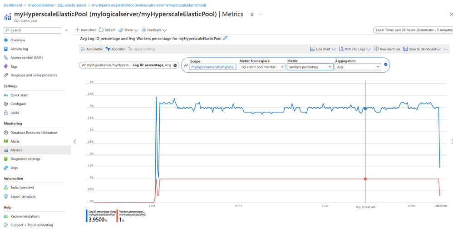Click the UTC-07:00 timezone label
Screen dimensions: 453x229
tap(441, 206)
